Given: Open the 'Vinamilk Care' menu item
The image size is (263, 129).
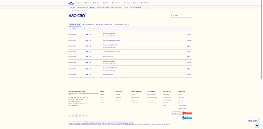Looking at the screenshot, I should tap(145, 3).
